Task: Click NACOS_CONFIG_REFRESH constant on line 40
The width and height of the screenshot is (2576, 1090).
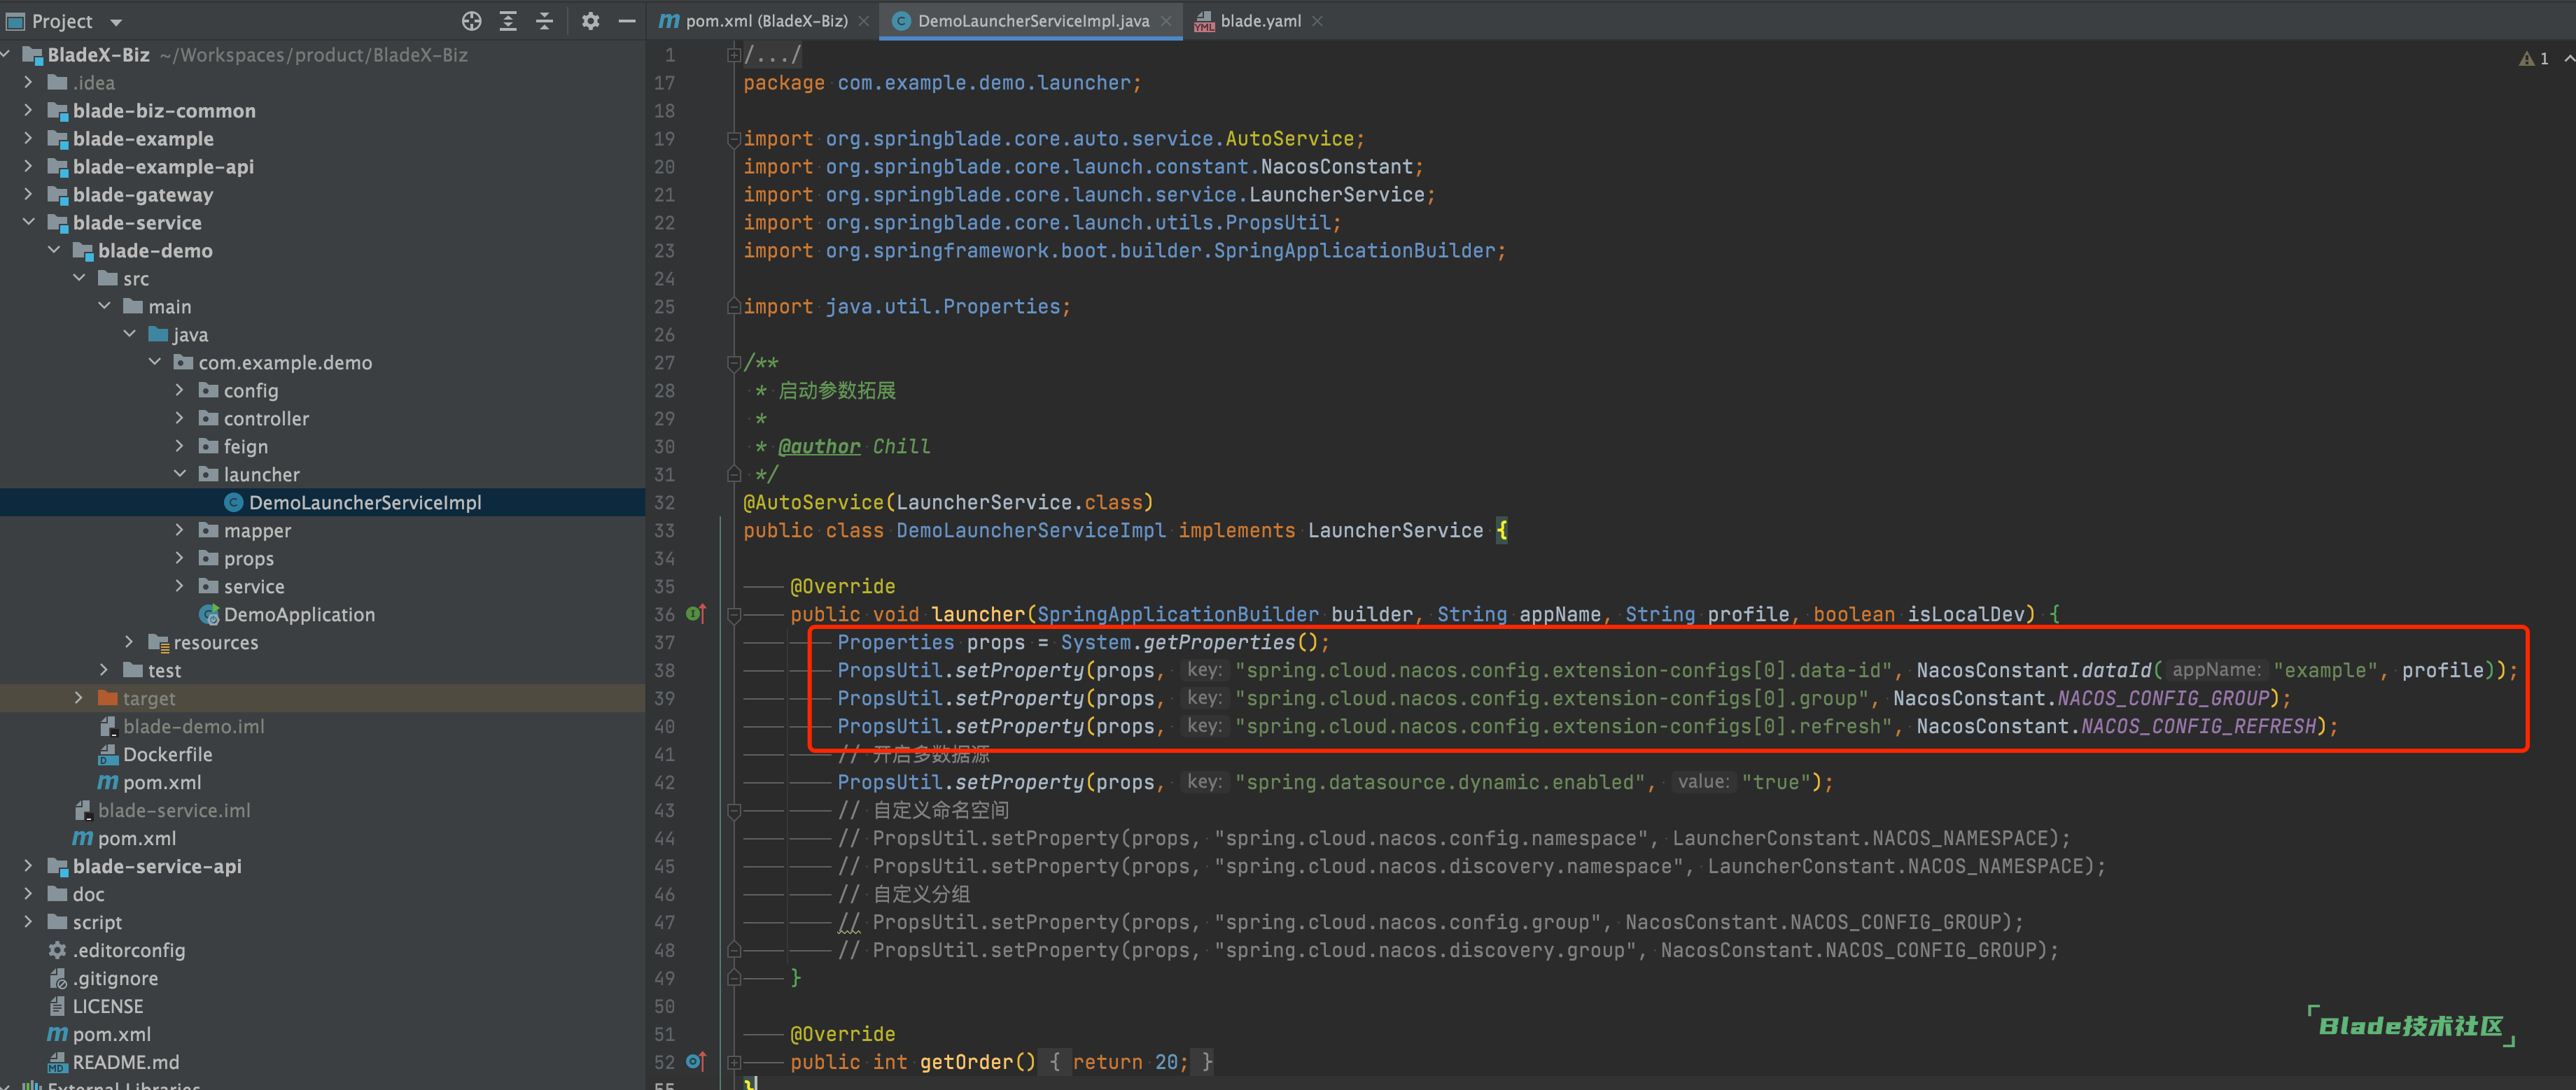Action: [x=2198, y=726]
